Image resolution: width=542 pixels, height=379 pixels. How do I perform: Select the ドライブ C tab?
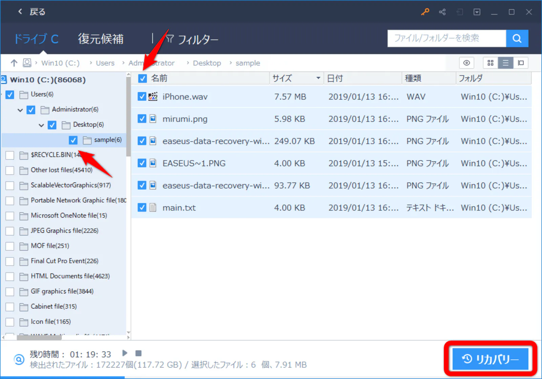tap(36, 39)
